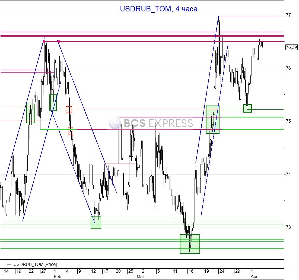Select the Mar month label on time axis
The width and height of the screenshot is (299, 280).
(140, 277)
